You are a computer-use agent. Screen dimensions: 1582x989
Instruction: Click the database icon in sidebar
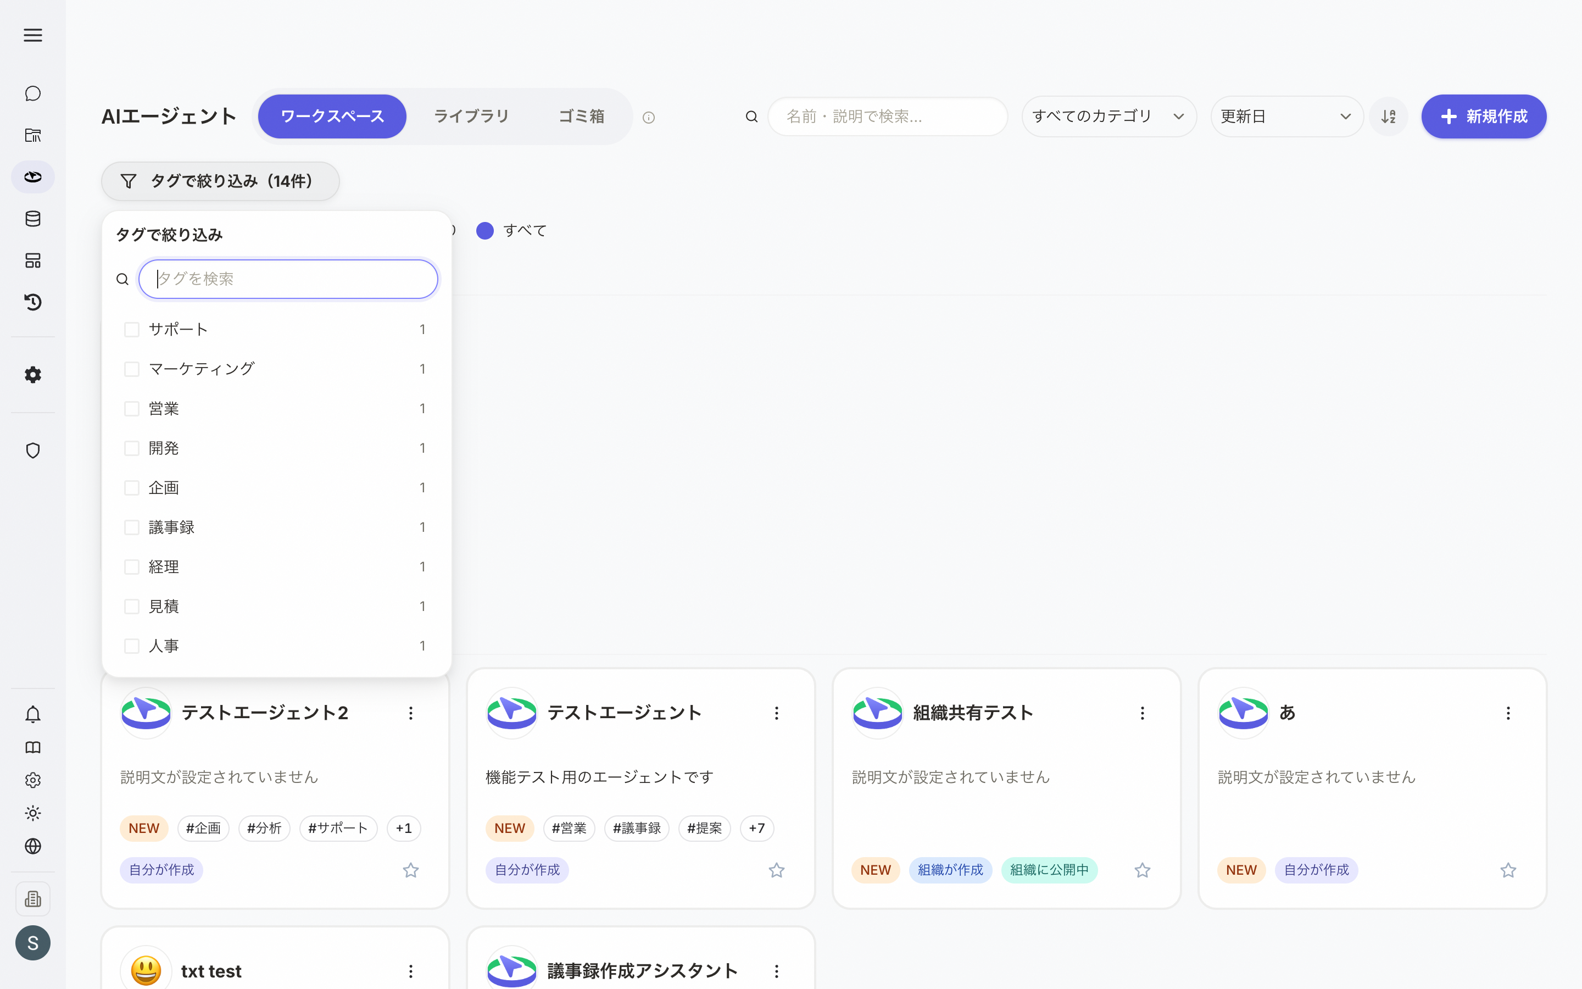33,219
